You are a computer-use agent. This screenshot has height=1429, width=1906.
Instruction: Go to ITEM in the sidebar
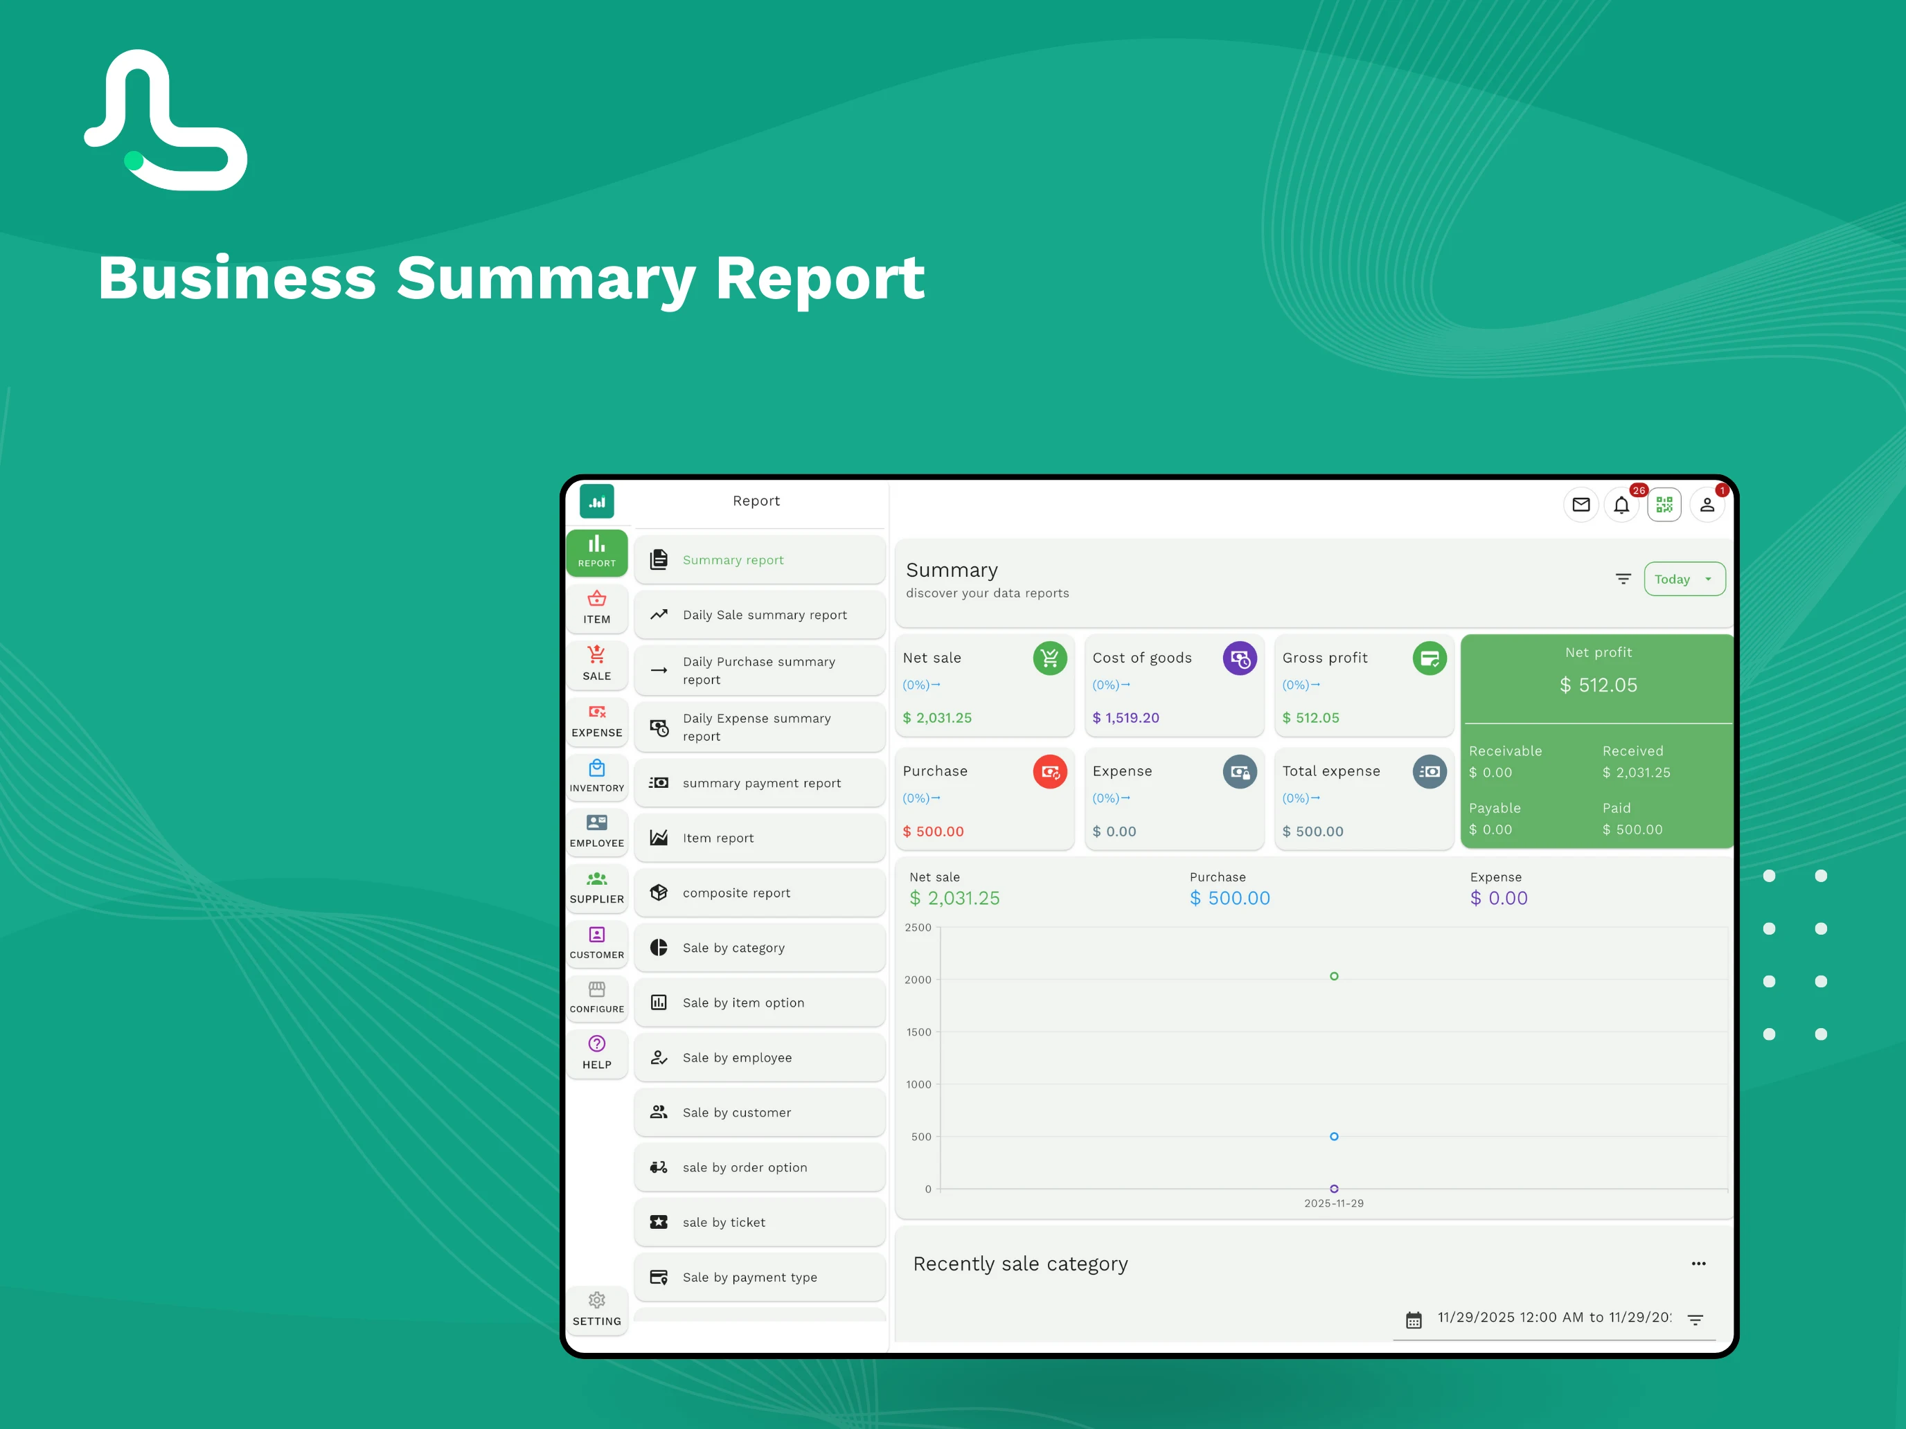click(596, 608)
